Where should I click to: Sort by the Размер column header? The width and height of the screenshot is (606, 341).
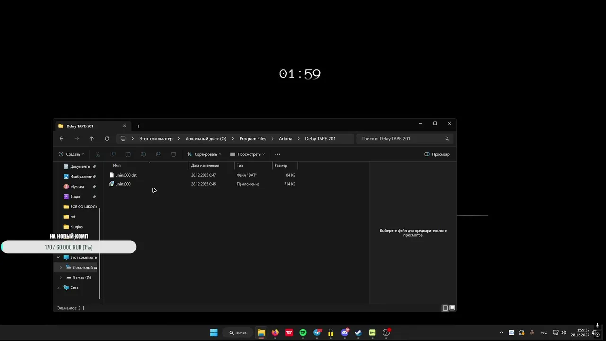pos(285,165)
